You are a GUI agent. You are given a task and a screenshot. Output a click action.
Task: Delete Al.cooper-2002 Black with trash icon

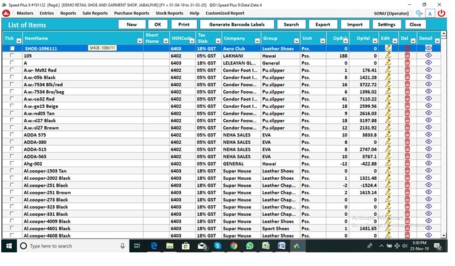point(407,178)
